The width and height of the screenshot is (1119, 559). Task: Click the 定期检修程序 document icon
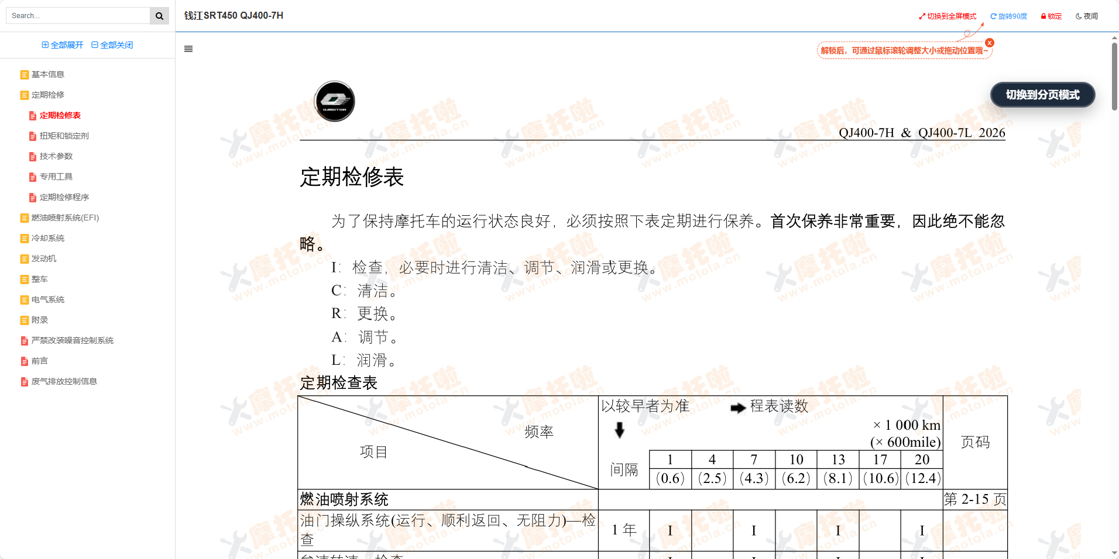(x=33, y=198)
